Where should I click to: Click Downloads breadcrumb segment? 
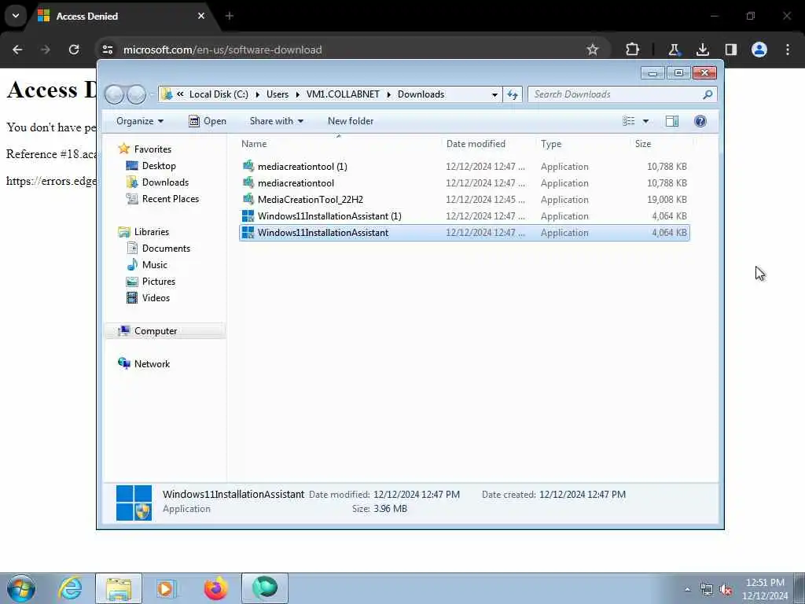(421, 94)
